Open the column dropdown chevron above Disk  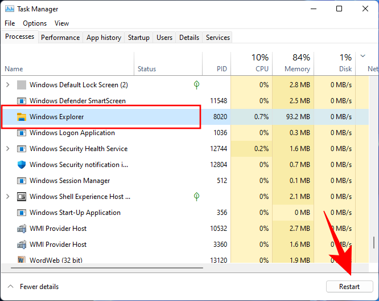(x=363, y=56)
